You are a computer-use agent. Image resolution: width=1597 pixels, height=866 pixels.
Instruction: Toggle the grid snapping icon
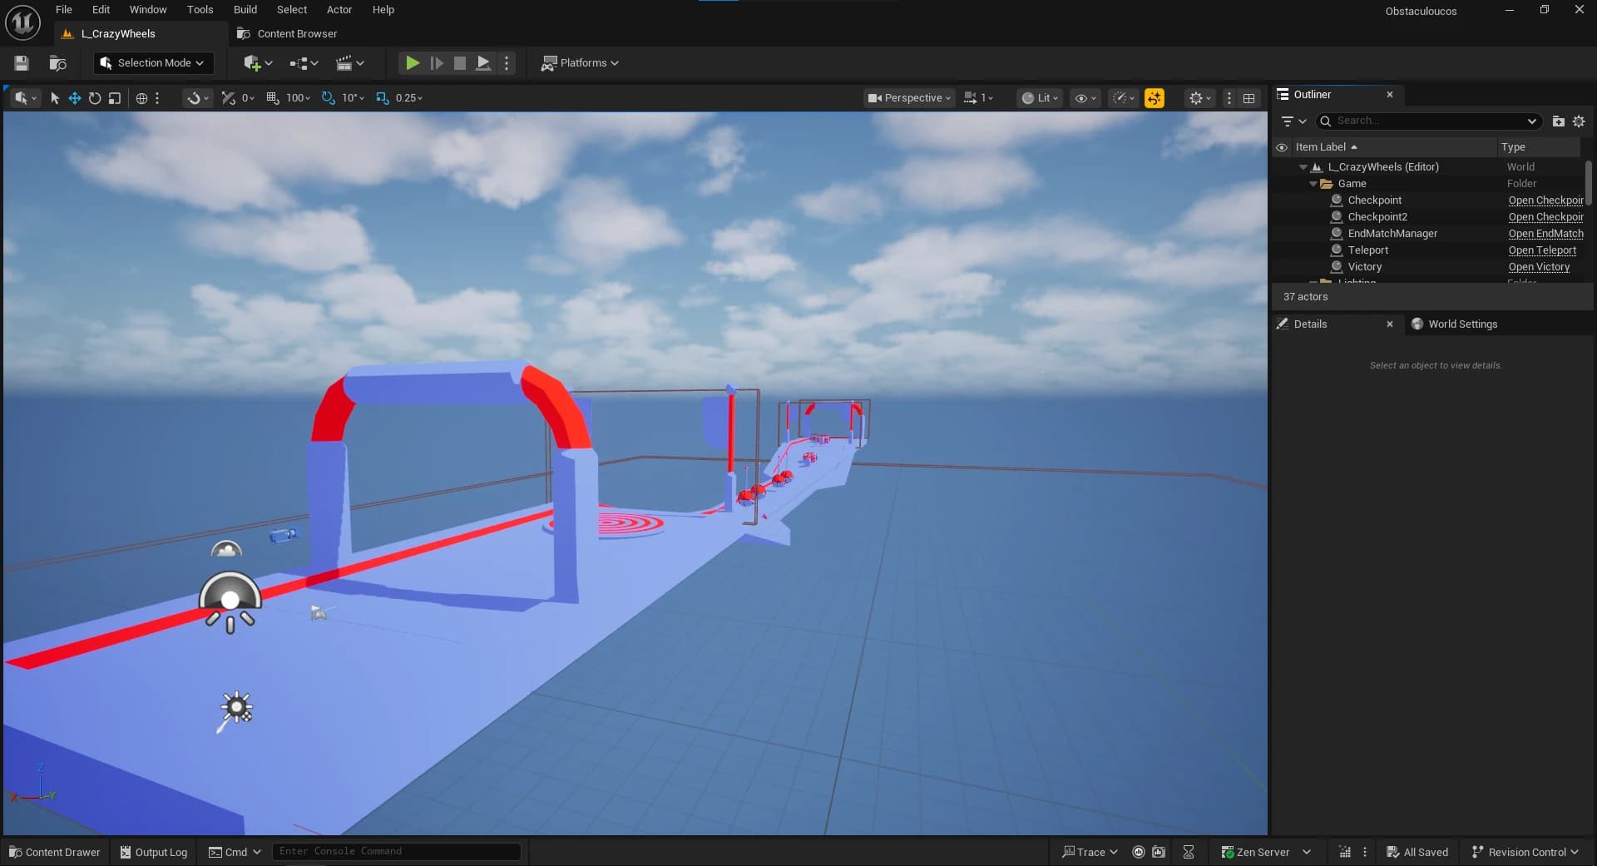point(273,98)
